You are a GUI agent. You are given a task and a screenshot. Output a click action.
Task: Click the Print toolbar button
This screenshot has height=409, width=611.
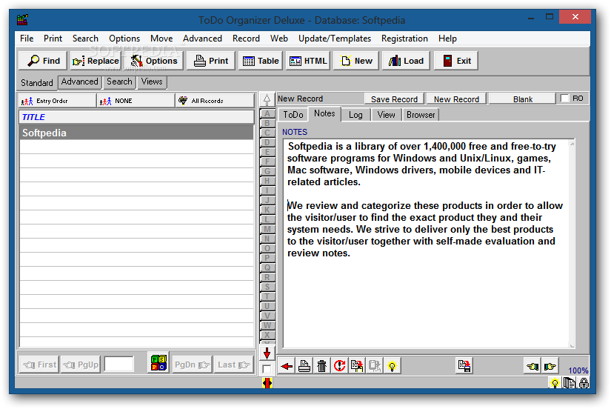pyautogui.click(x=211, y=61)
